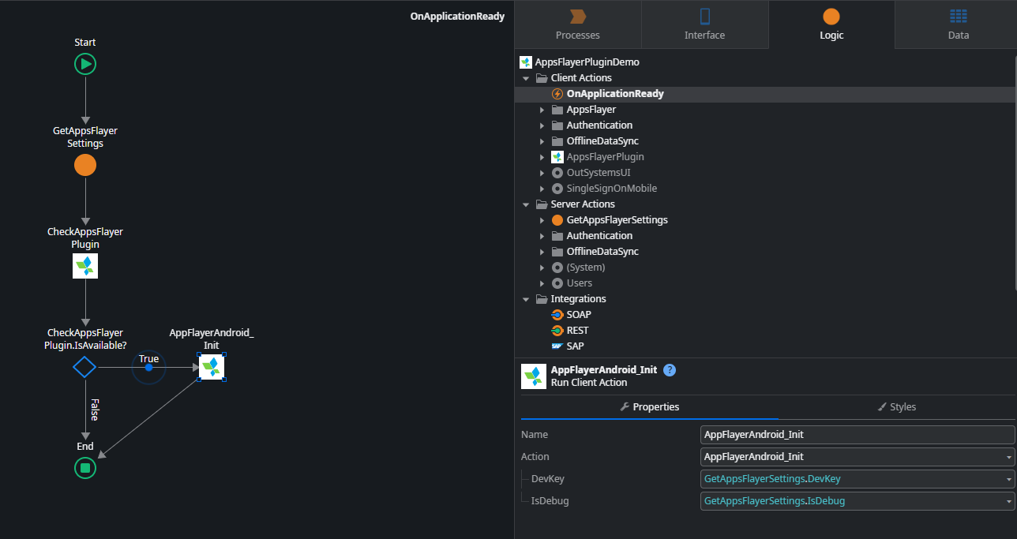The width and height of the screenshot is (1017, 539).
Task: Click the (System) reference icon
Action: point(557,268)
